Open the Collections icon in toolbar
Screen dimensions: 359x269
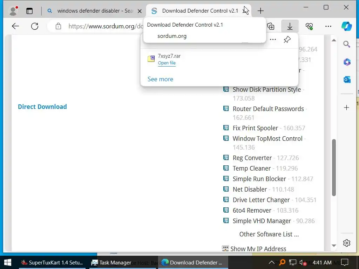271,26
